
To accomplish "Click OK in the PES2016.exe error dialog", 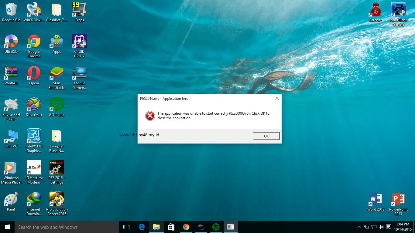I will pos(266,136).
